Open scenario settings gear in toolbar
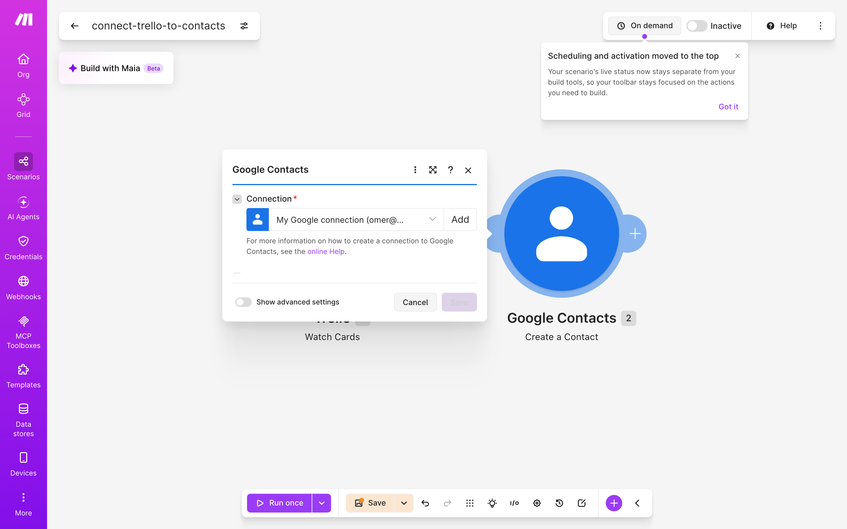Screen dimensions: 847x529 537,503
